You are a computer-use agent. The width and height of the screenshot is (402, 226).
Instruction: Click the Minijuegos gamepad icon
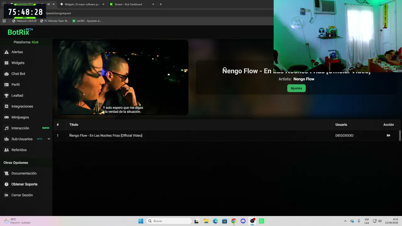tap(6, 117)
